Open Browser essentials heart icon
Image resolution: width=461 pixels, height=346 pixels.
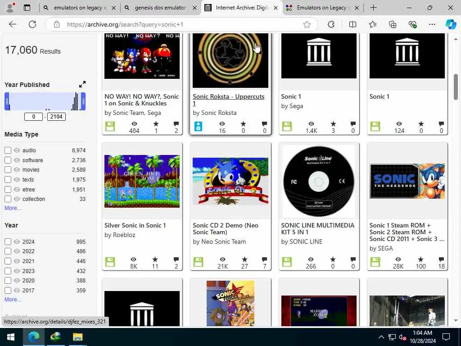[412, 24]
